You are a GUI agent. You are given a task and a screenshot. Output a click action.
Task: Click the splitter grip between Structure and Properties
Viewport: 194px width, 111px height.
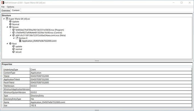pyautogui.click(x=97, y=61)
